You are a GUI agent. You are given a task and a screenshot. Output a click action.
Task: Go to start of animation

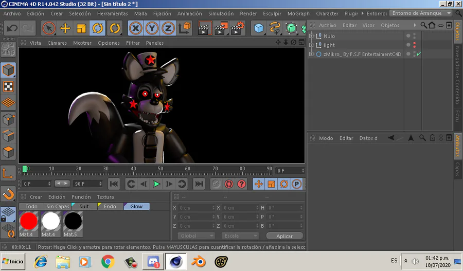click(x=114, y=184)
